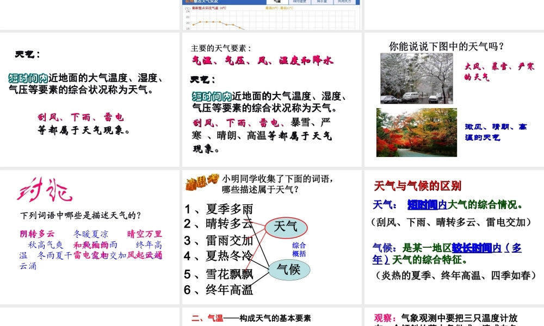Image resolution: width=544 pixels, height=326 pixels.
Task: Click the red caption "大风、暴雪、严寒的天气"
Action: click(x=499, y=71)
